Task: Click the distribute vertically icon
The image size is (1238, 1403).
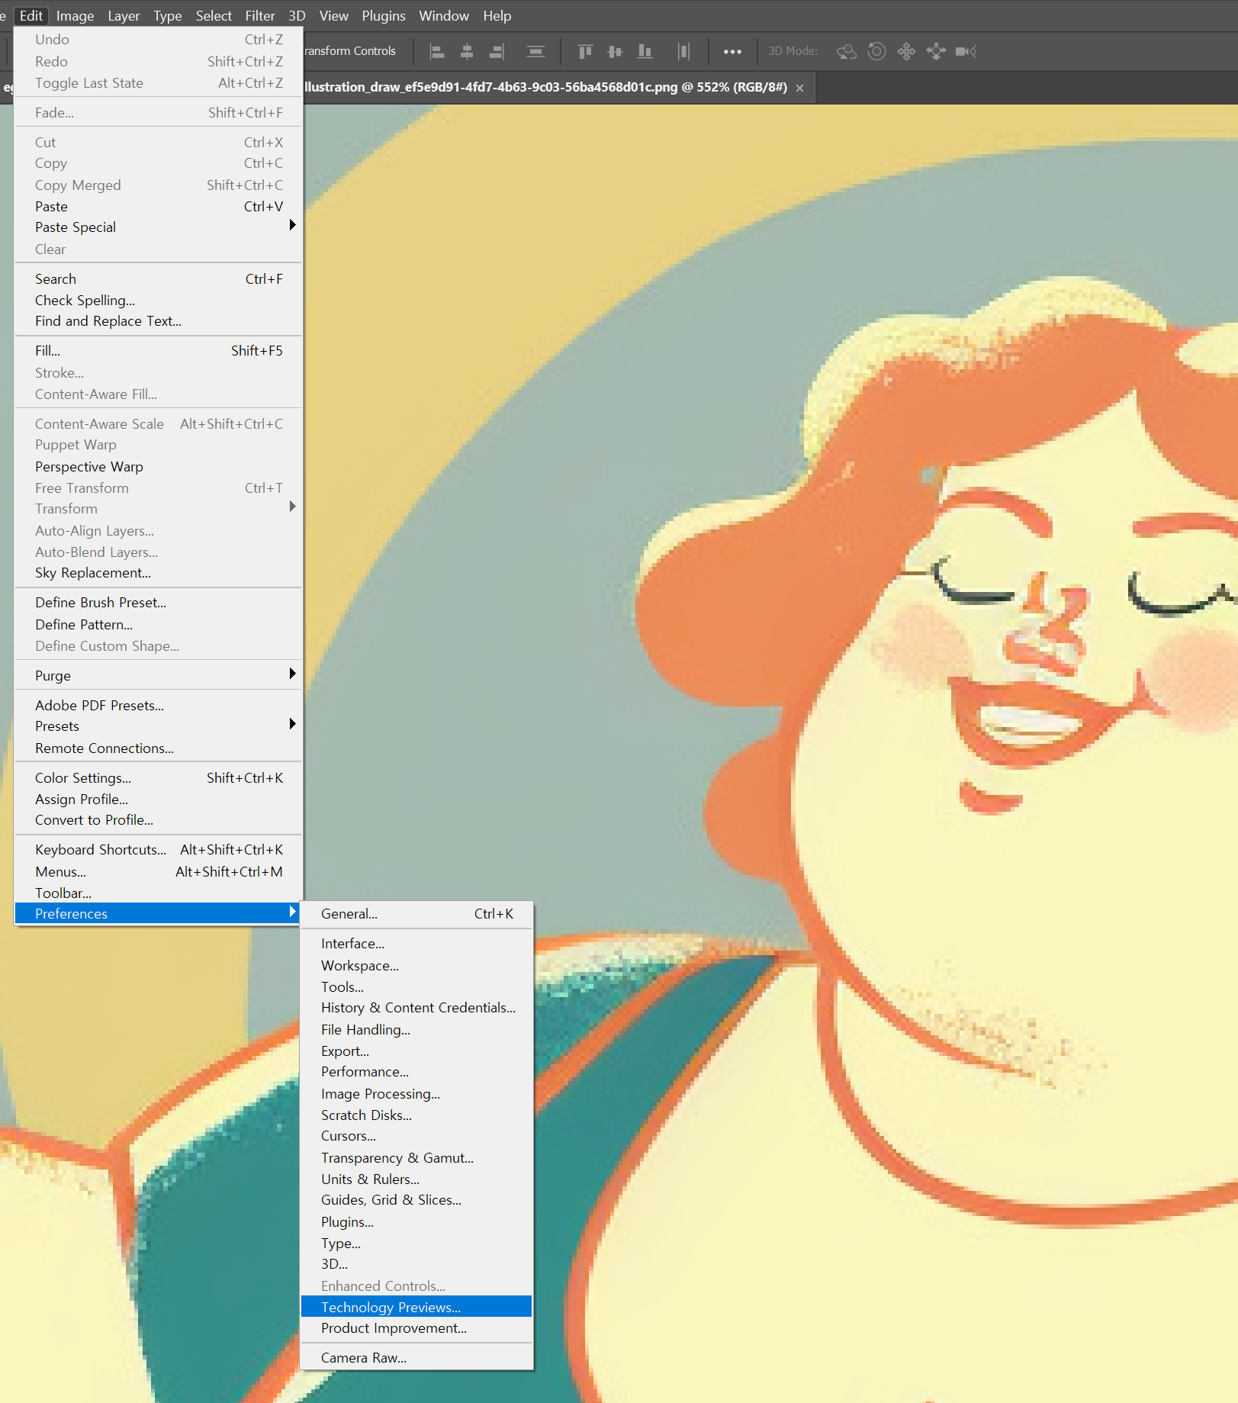Action: (x=535, y=51)
